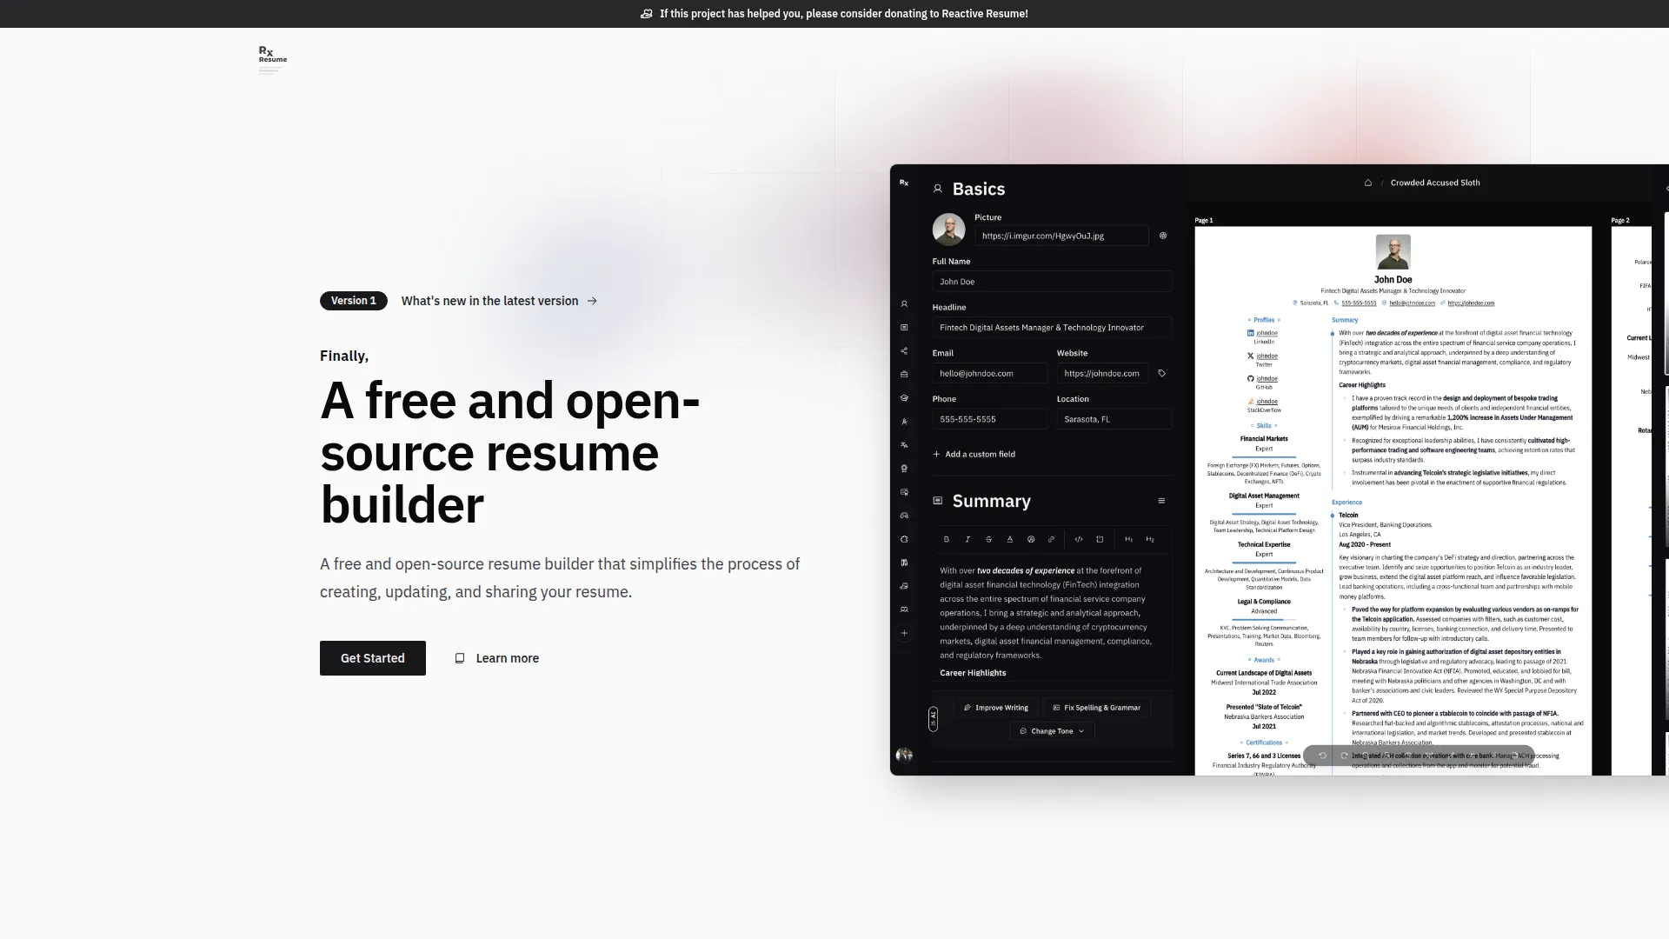Open the Certifications certificate sidebar icon
The width and height of the screenshot is (1669, 939).
coord(904,492)
